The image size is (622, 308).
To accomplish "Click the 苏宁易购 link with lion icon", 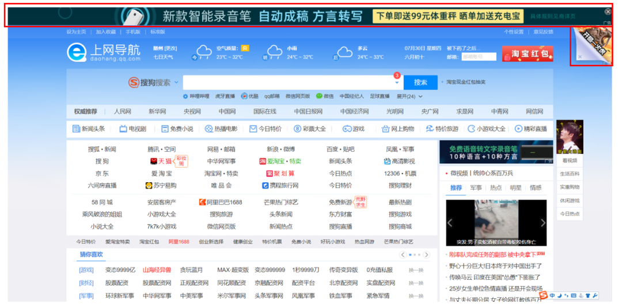I will pyautogui.click(x=161, y=185).
